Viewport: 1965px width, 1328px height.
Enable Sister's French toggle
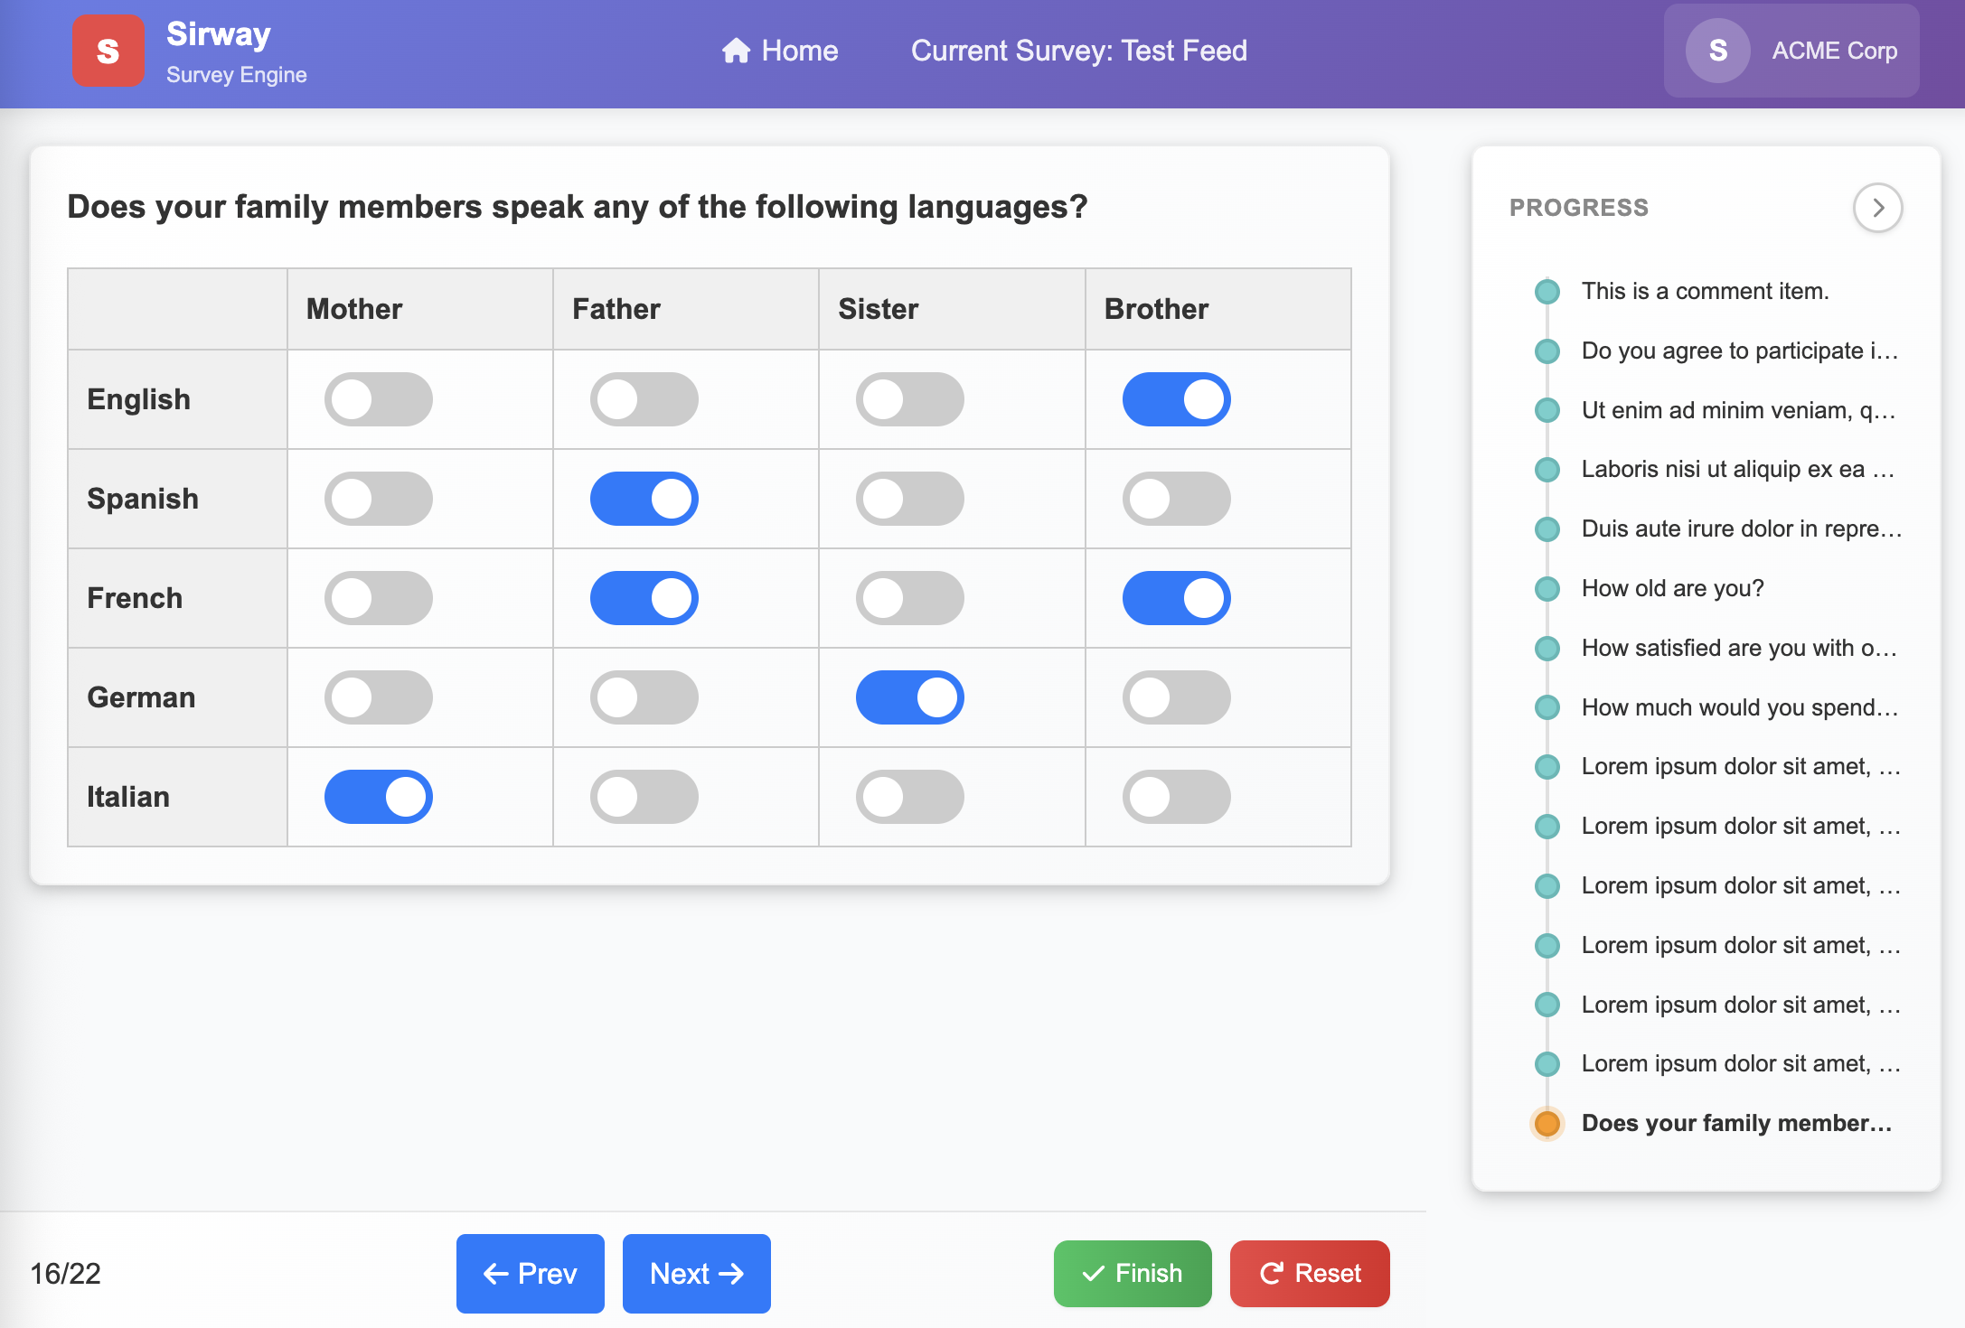(909, 597)
